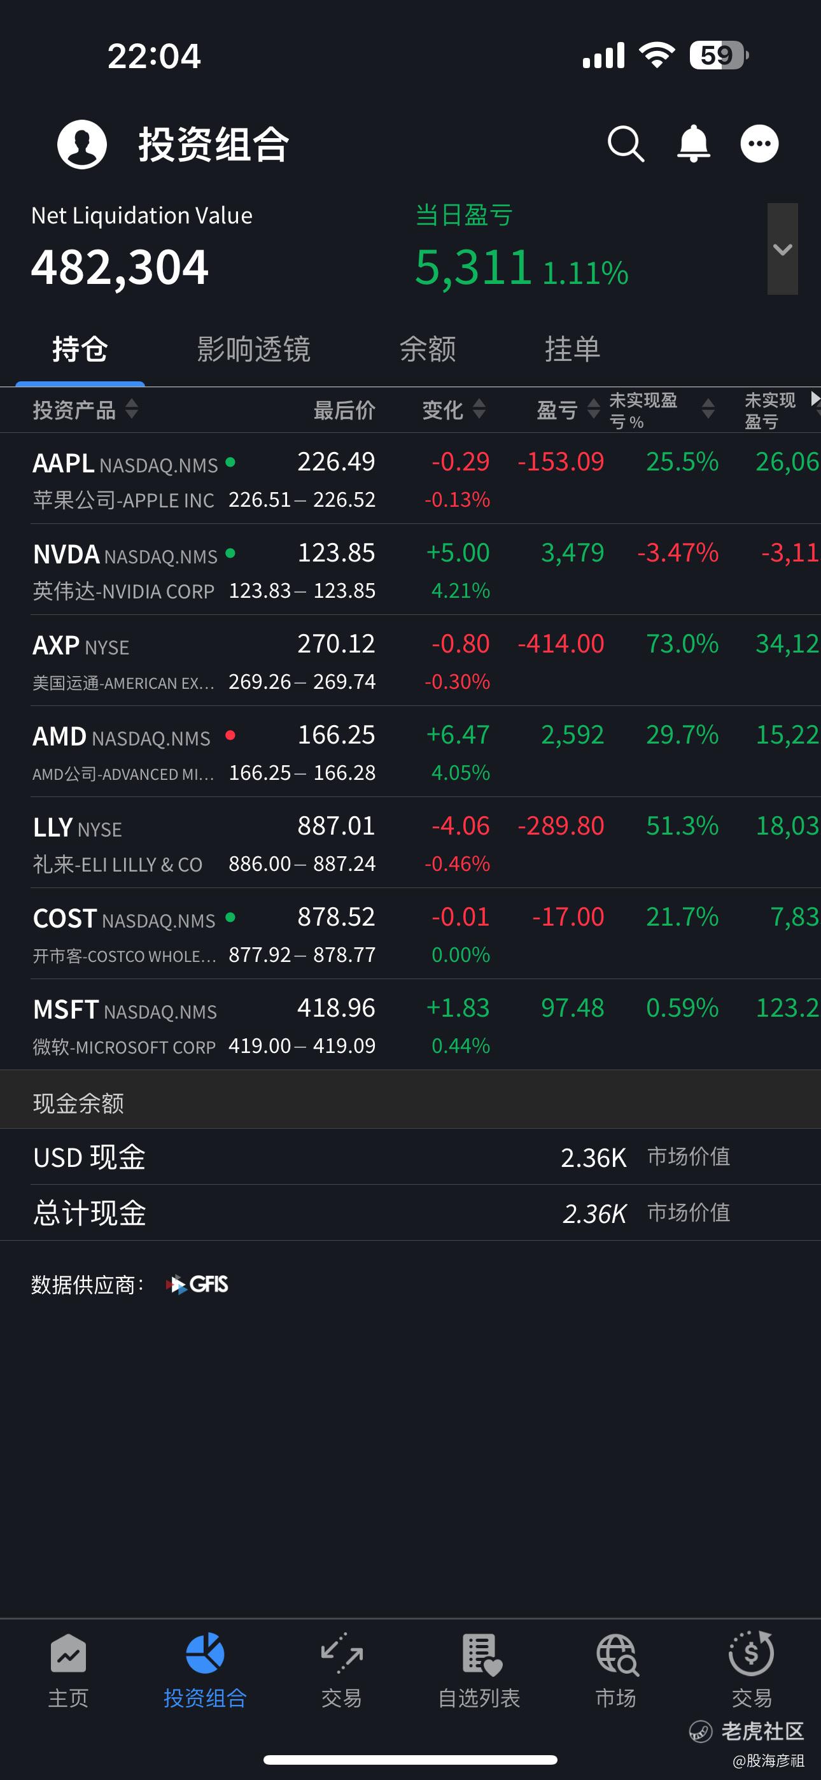This screenshot has height=1780, width=821.
Task: Open the 挂单 orders tab
Action: pos(572,349)
